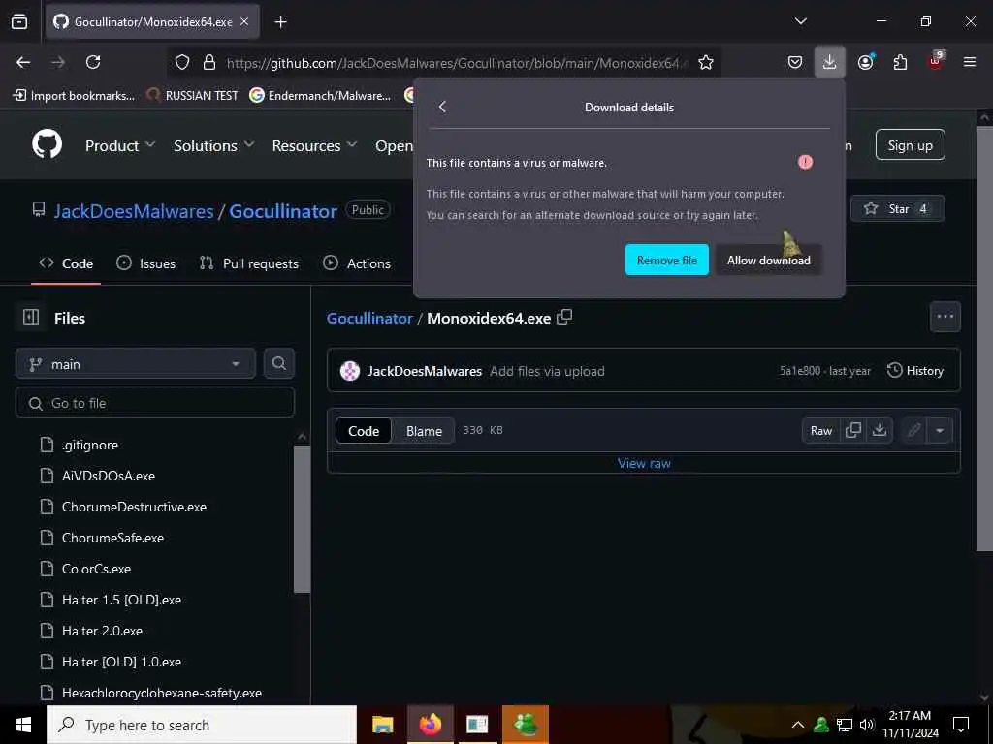Download raw file icon

click(x=879, y=431)
